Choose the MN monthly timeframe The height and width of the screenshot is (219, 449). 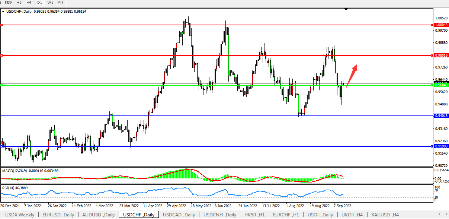[60, 3]
